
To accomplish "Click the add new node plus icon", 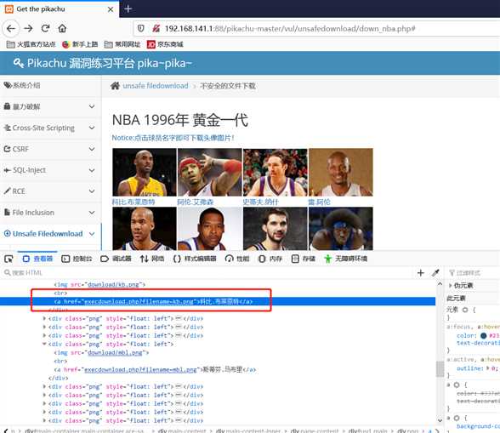I will [421, 273].
